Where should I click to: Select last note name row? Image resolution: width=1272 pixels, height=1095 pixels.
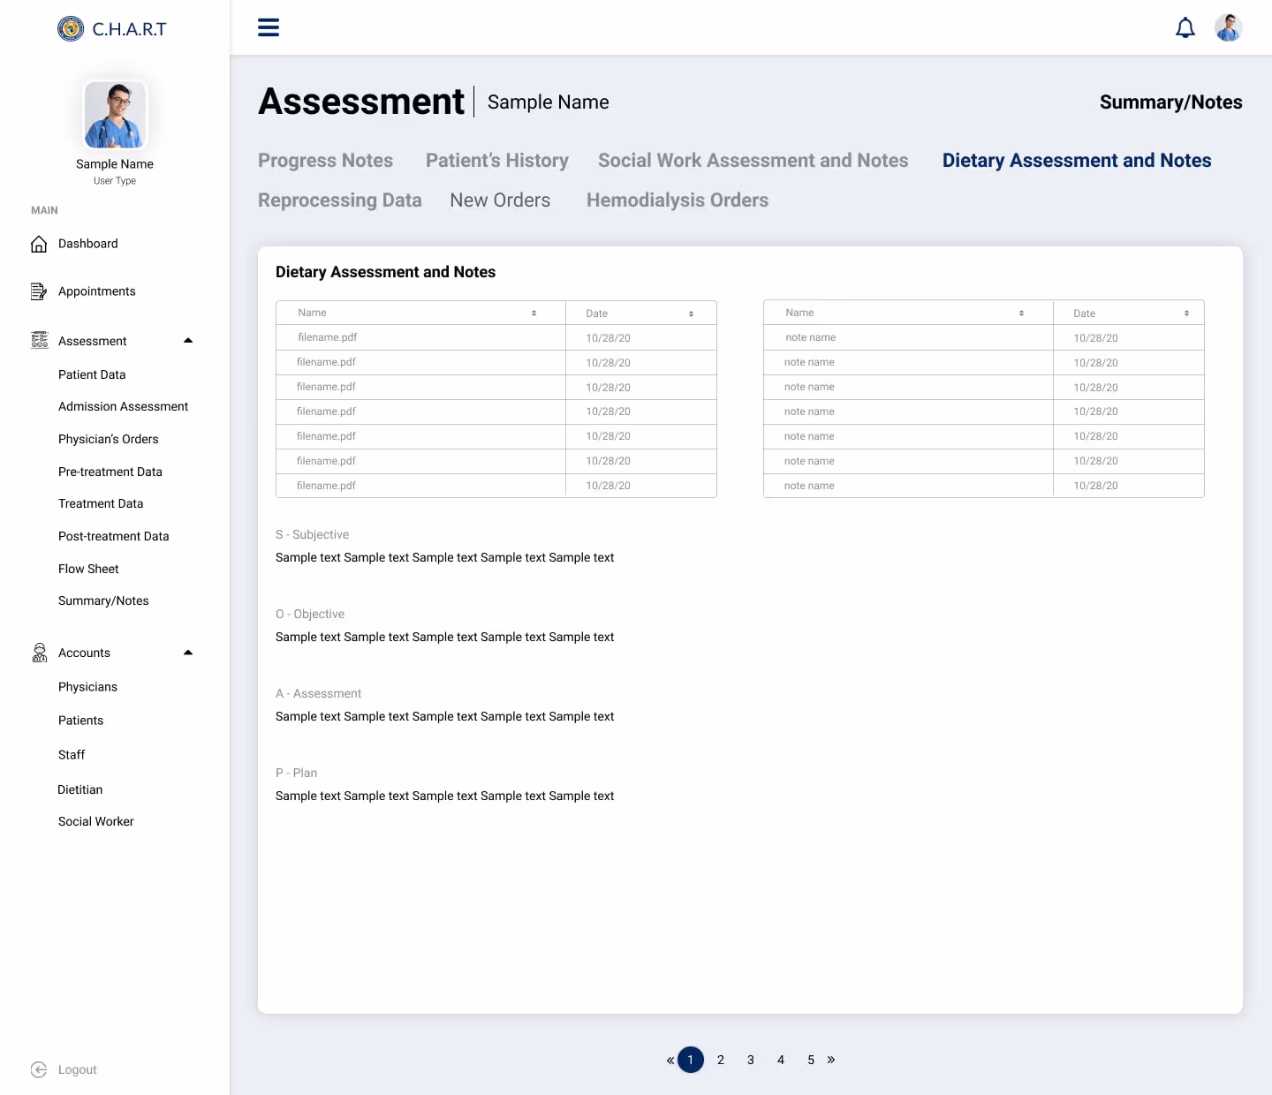pyautogui.click(x=984, y=486)
